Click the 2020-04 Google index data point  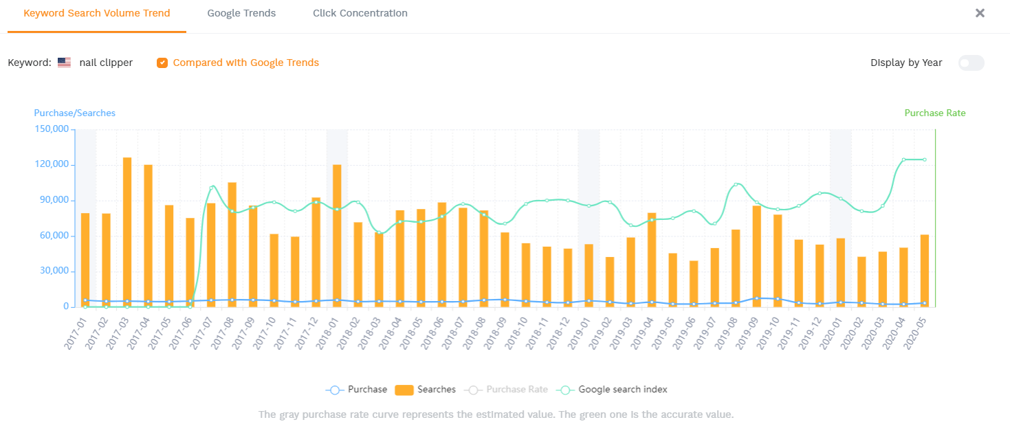click(903, 159)
